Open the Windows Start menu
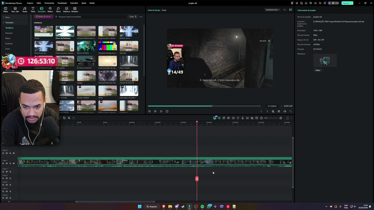This screenshot has width=374, height=210. pos(140,206)
